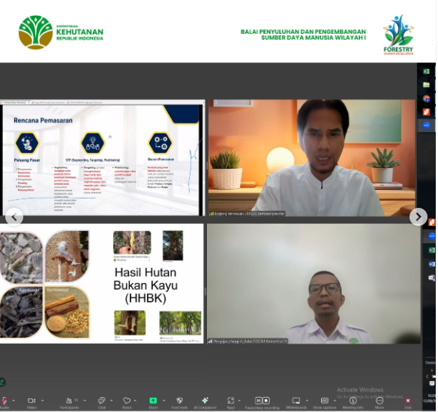Click the Bauran Pemasaran gears hexagon icon
Screen dimensions: 438x412
(x=160, y=143)
